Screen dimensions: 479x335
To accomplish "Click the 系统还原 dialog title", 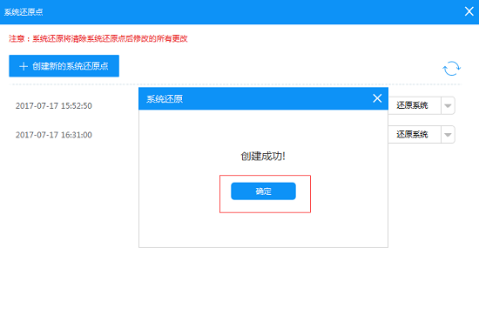I will point(165,99).
